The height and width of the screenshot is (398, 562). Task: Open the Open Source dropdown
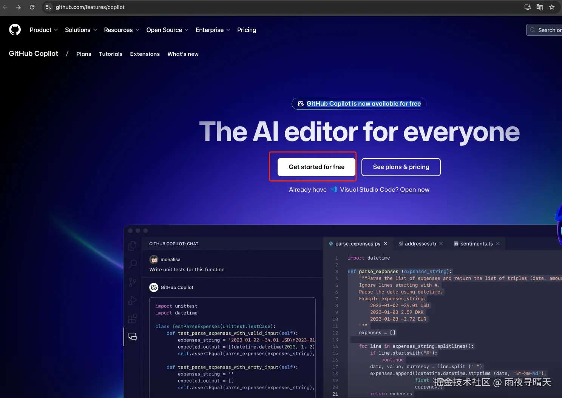click(168, 30)
